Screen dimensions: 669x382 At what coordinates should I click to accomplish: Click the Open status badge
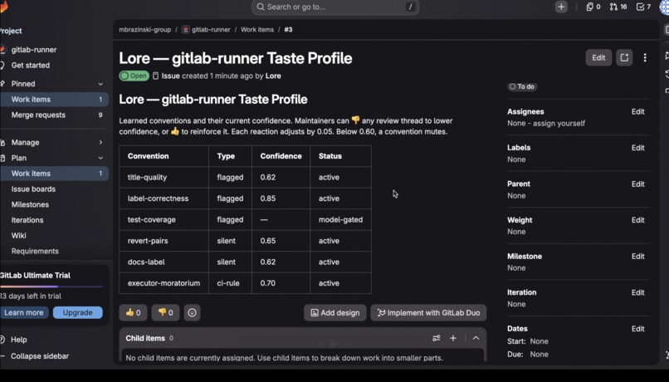[x=134, y=76]
